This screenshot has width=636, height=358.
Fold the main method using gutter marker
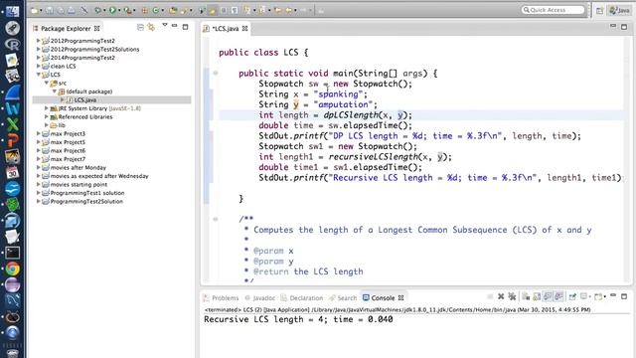pos(216,73)
